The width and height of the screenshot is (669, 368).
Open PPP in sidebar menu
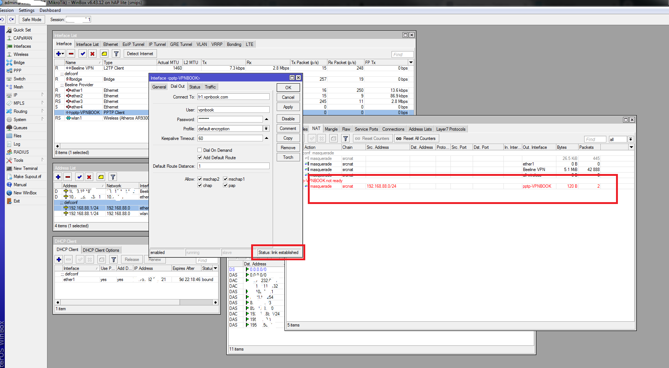pyautogui.click(x=17, y=71)
